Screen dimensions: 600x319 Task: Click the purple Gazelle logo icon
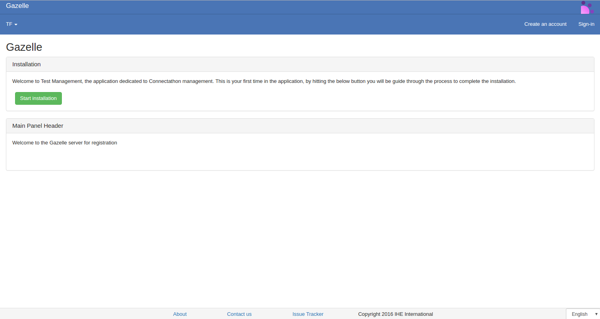587,7
